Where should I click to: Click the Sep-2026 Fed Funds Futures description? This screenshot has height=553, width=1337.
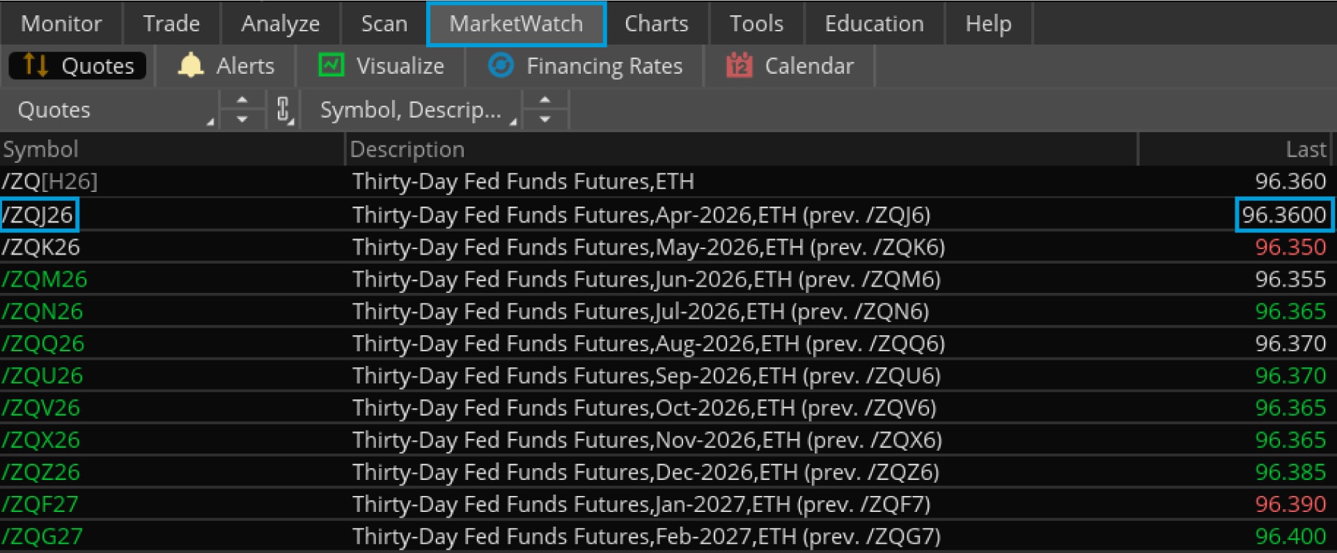pos(647,376)
